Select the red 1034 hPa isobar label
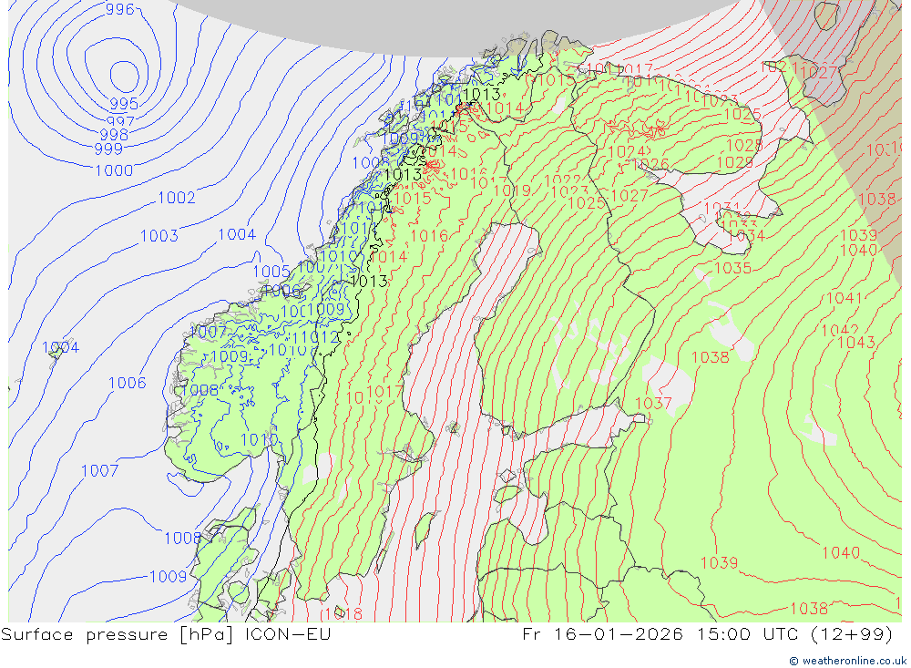 [746, 235]
